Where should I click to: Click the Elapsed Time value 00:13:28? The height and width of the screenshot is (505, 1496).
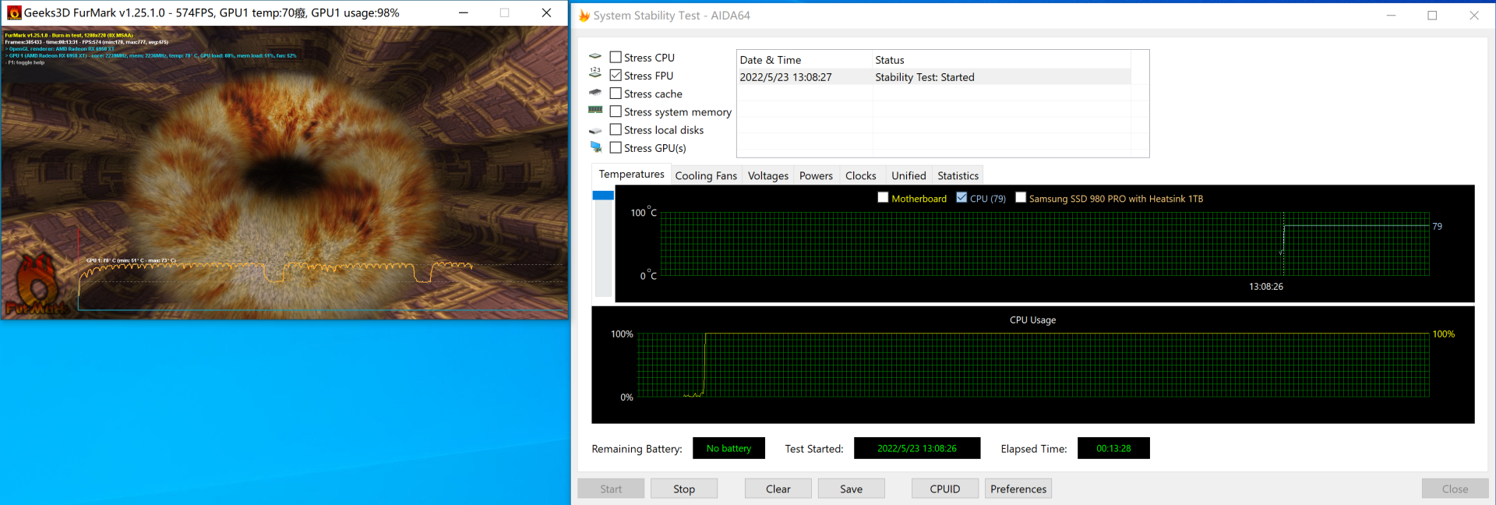pos(1113,448)
